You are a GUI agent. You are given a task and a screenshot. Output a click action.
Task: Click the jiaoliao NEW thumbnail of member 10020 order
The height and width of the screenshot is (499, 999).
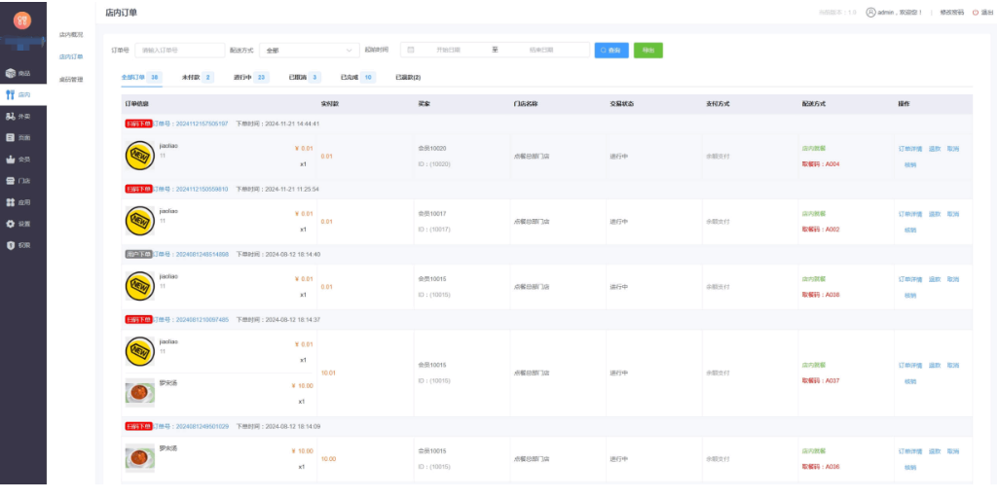(139, 156)
